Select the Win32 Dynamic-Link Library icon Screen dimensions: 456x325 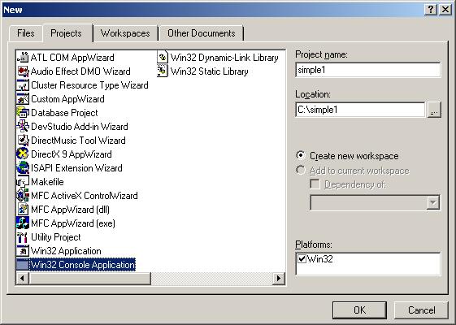pos(163,58)
